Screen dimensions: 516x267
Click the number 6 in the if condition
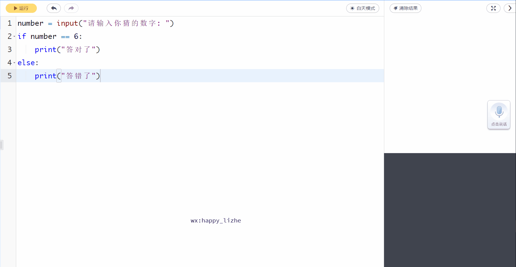pos(76,36)
